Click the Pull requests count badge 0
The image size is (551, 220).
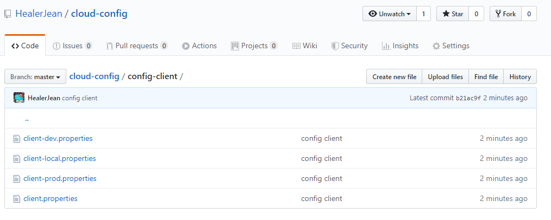(164, 46)
